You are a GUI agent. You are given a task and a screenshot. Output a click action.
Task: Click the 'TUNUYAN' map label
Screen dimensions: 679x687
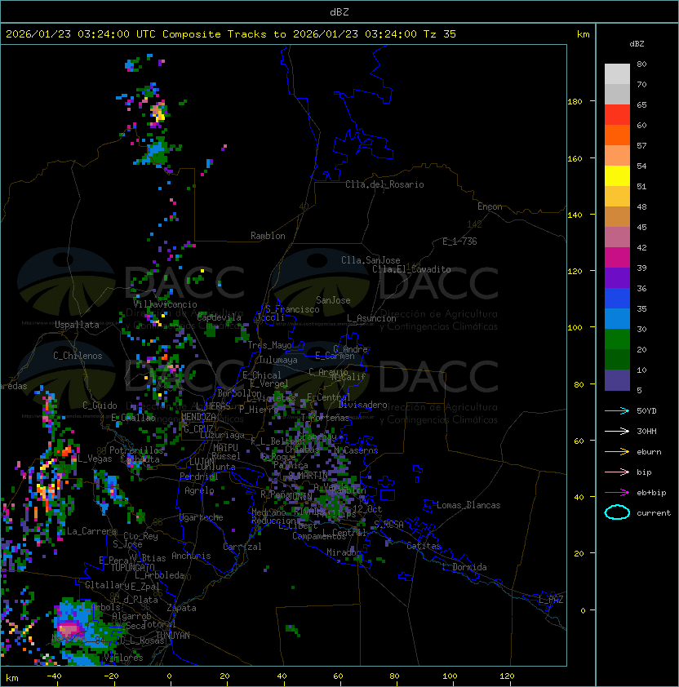coord(173,635)
